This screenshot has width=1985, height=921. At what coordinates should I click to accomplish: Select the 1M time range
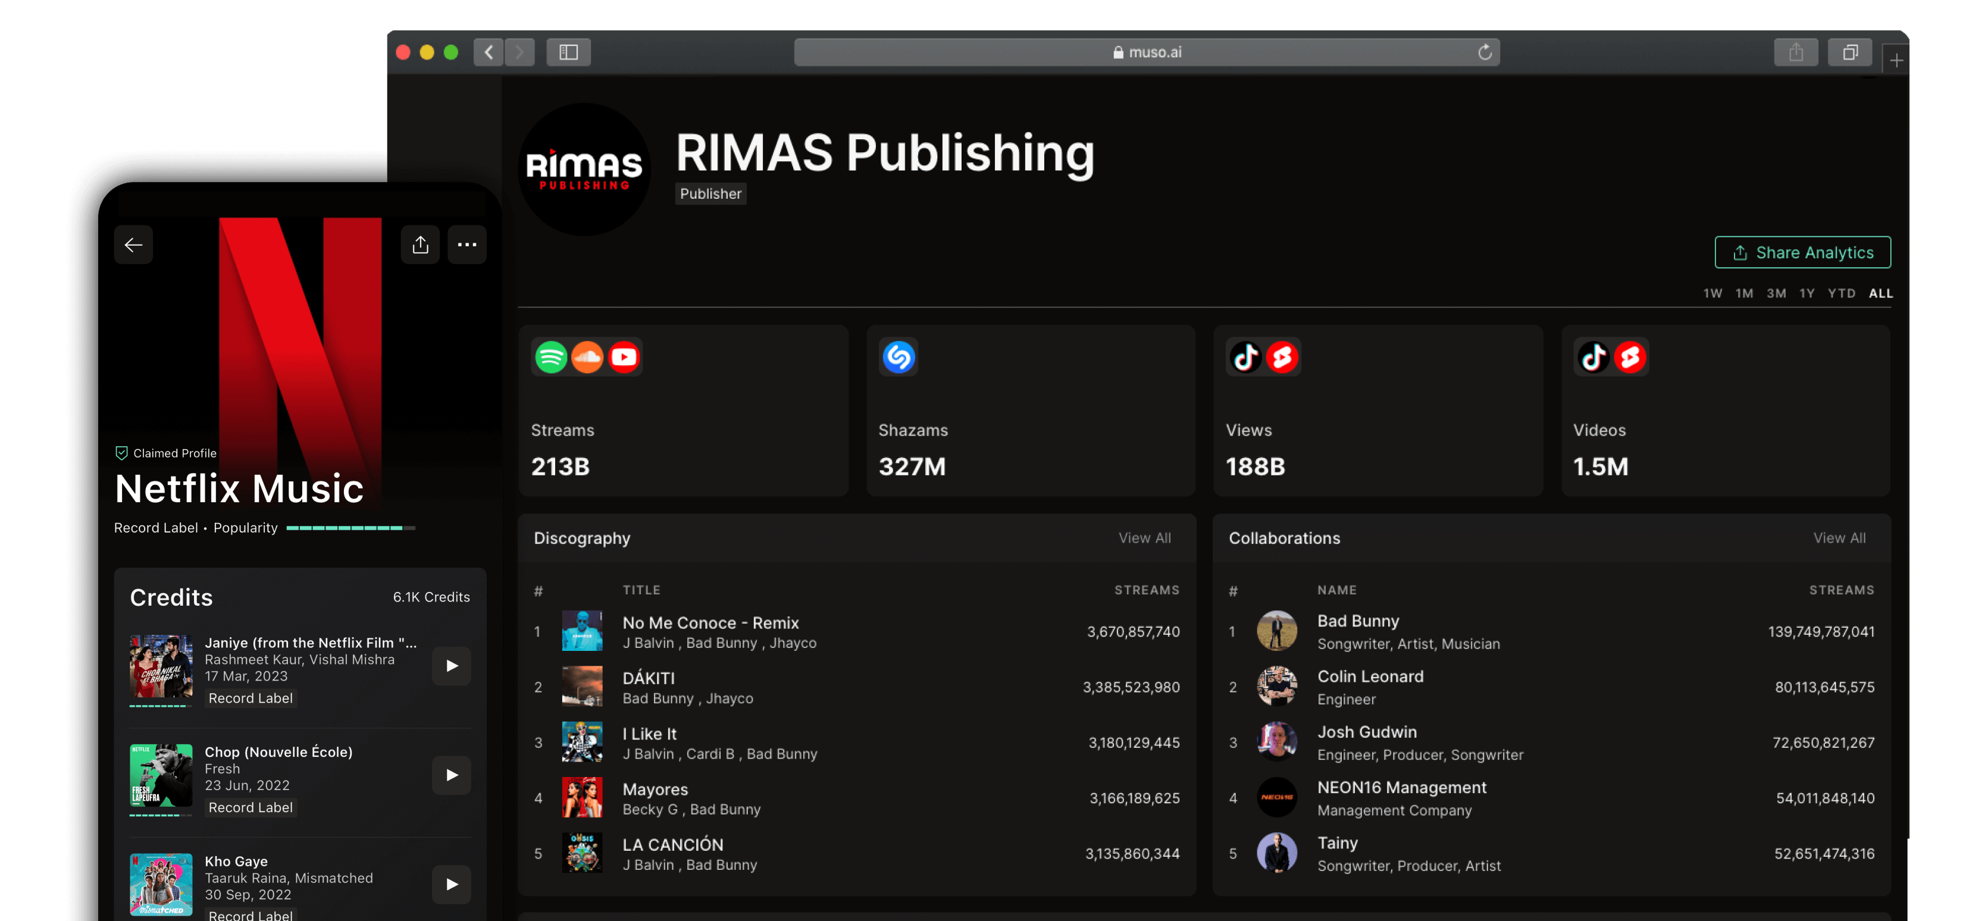coord(1744,294)
